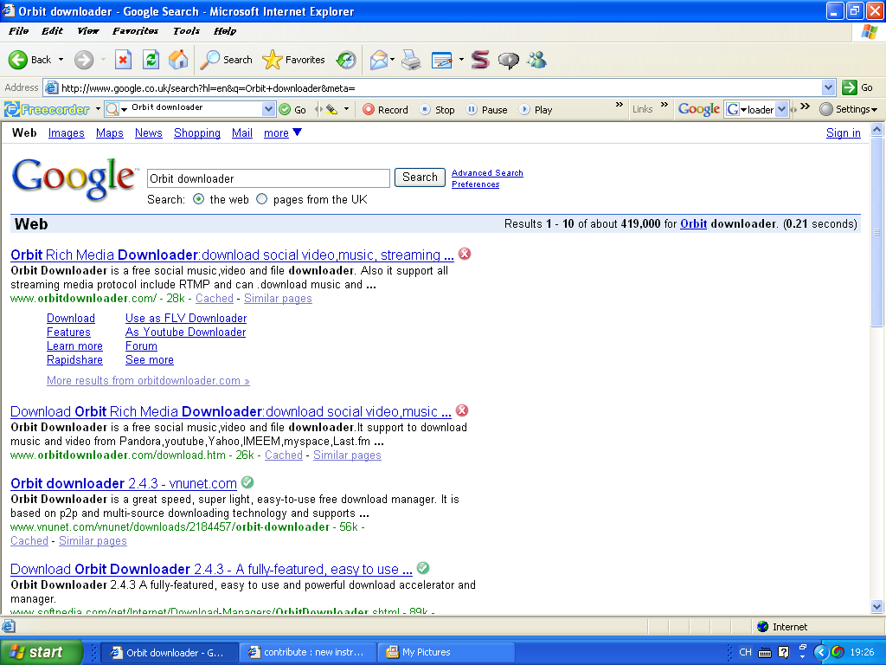This screenshot has width=886, height=665.
Task: Click green check icon beside vnunet result
Action: click(247, 481)
